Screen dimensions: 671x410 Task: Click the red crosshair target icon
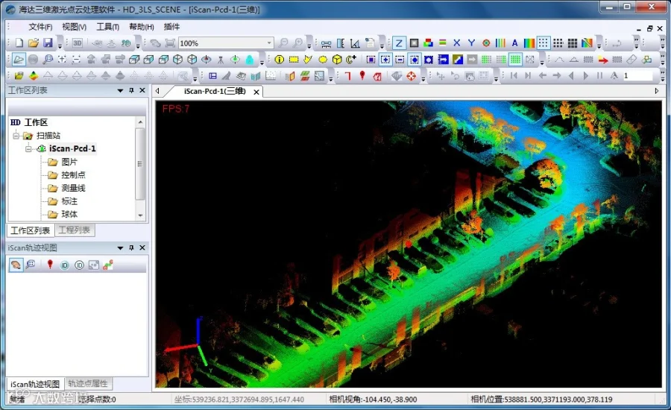pyautogui.click(x=412, y=76)
